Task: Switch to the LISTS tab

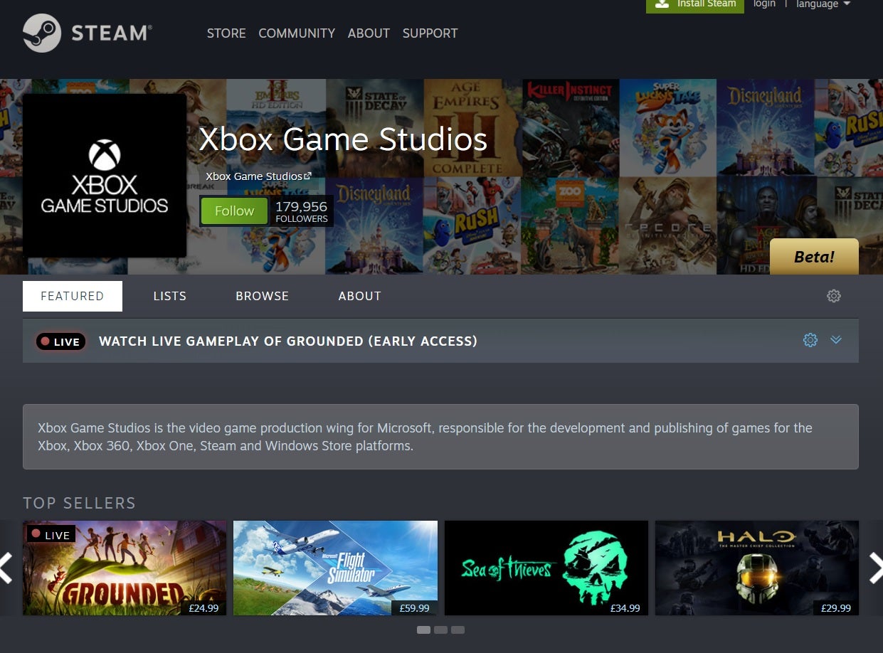Action: (x=169, y=296)
